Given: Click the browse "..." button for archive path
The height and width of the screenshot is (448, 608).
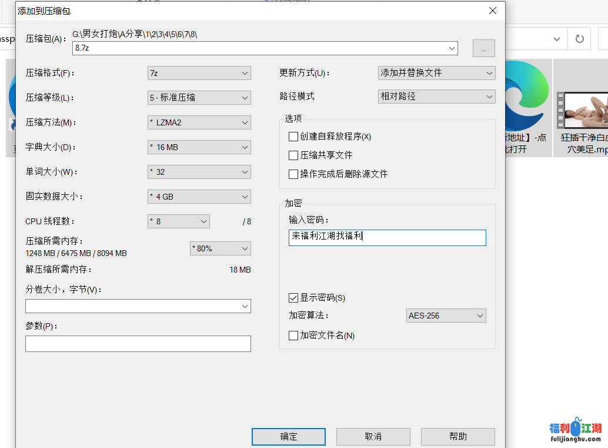Looking at the screenshot, I should pos(483,48).
